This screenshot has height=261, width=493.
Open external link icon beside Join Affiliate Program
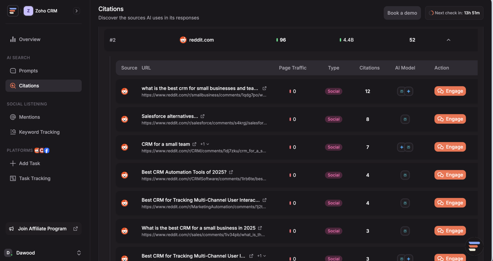click(x=75, y=229)
